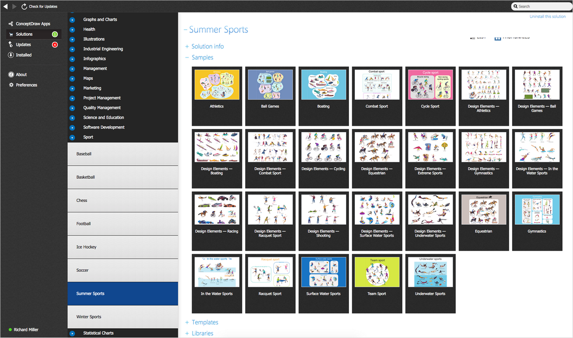573x338 pixels.
Task: Expand the Quality Management category
Action: tap(72, 108)
